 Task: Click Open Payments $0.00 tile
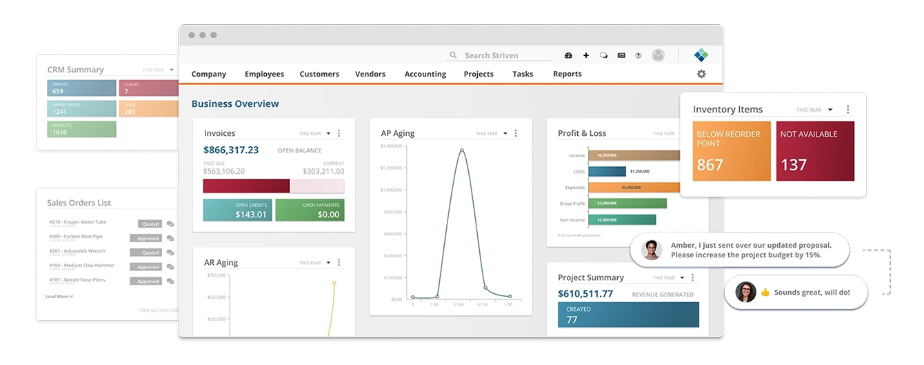click(310, 210)
